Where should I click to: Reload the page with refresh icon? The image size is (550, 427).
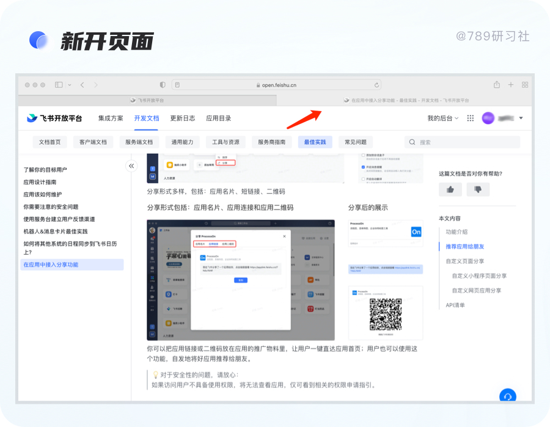(x=376, y=85)
